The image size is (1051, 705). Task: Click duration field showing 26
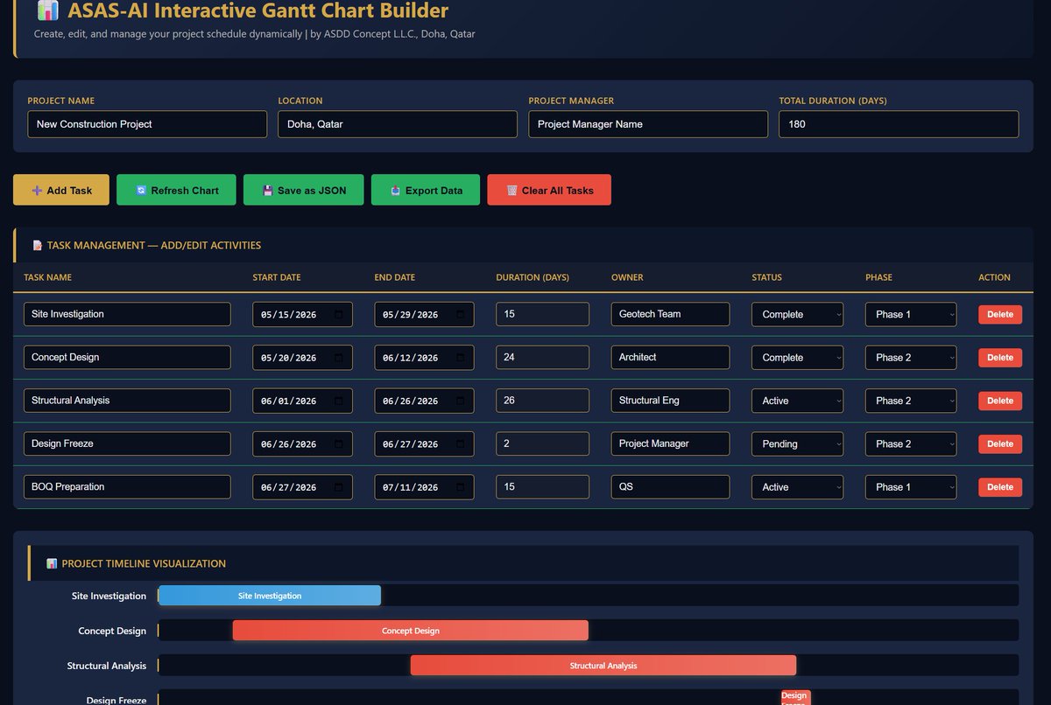tap(542, 401)
